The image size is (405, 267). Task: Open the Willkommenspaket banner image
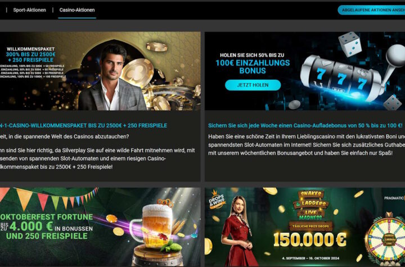[100, 71]
